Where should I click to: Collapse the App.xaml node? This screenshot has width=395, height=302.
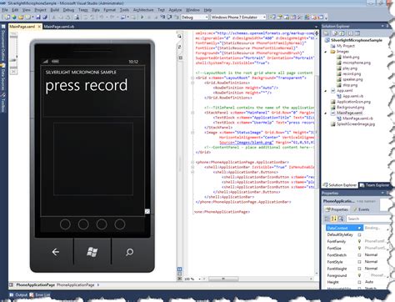[326, 91]
